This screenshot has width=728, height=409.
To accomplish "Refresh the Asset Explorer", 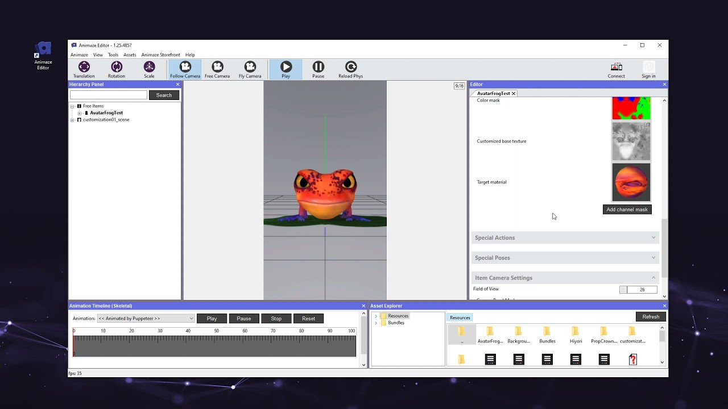I will tap(651, 317).
